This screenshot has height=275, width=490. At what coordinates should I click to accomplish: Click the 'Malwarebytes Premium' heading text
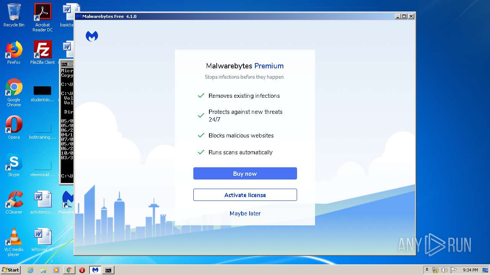[245, 66]
